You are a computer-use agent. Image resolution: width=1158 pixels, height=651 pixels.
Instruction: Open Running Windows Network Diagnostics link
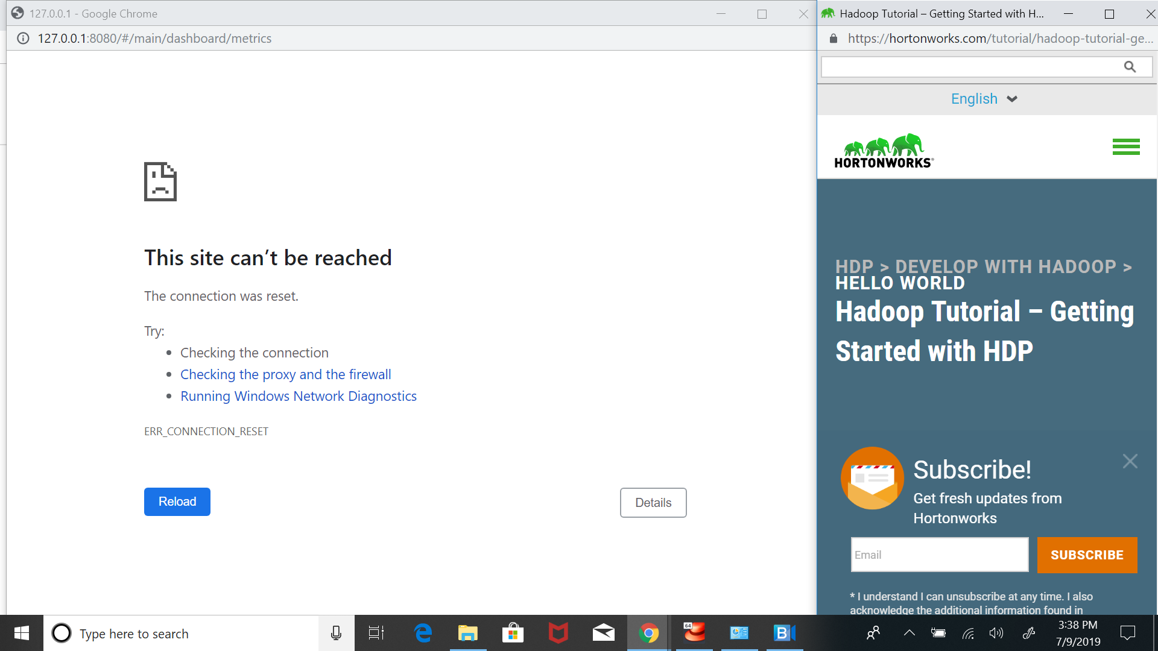click(x=299, y=396)
